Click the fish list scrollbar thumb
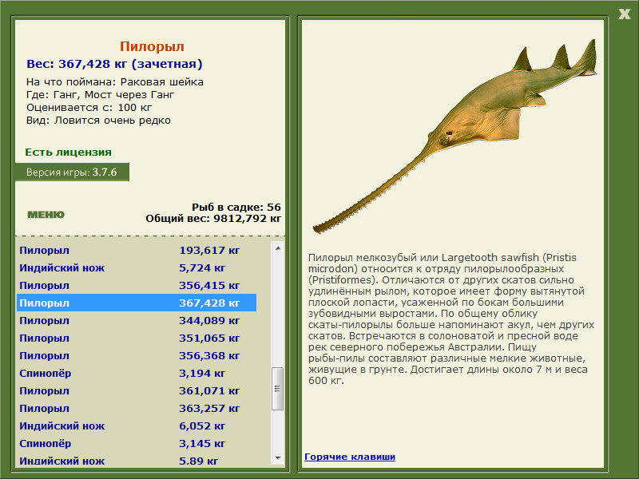Viewport: 639px width, 479px height. pos(278,389)
